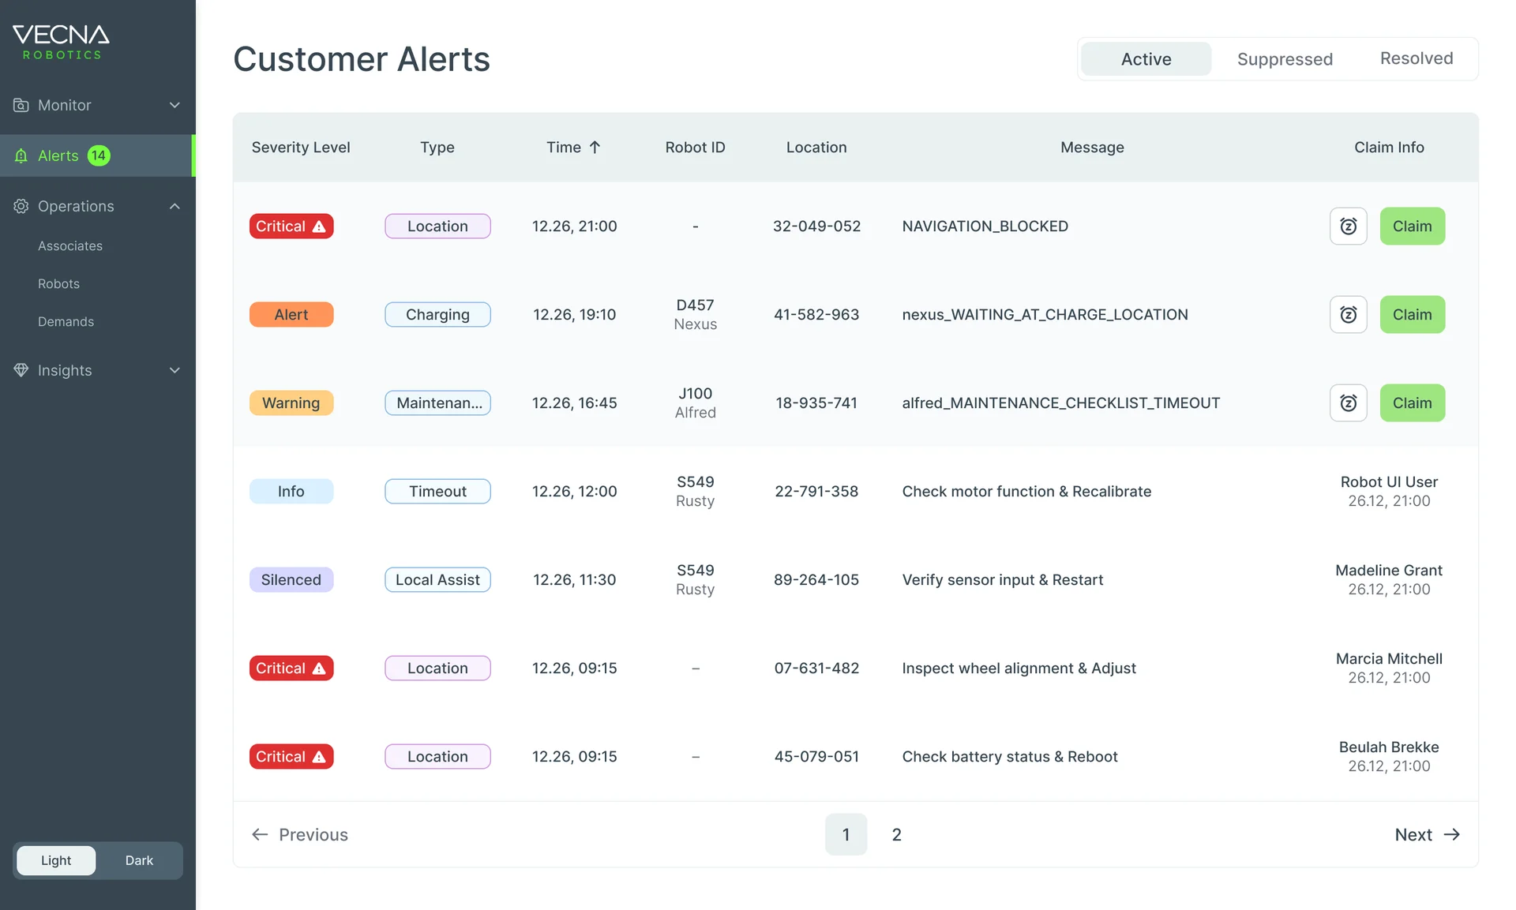Click the Next right arrow icon
1516x910 pixels.
tap(1451, 834)
